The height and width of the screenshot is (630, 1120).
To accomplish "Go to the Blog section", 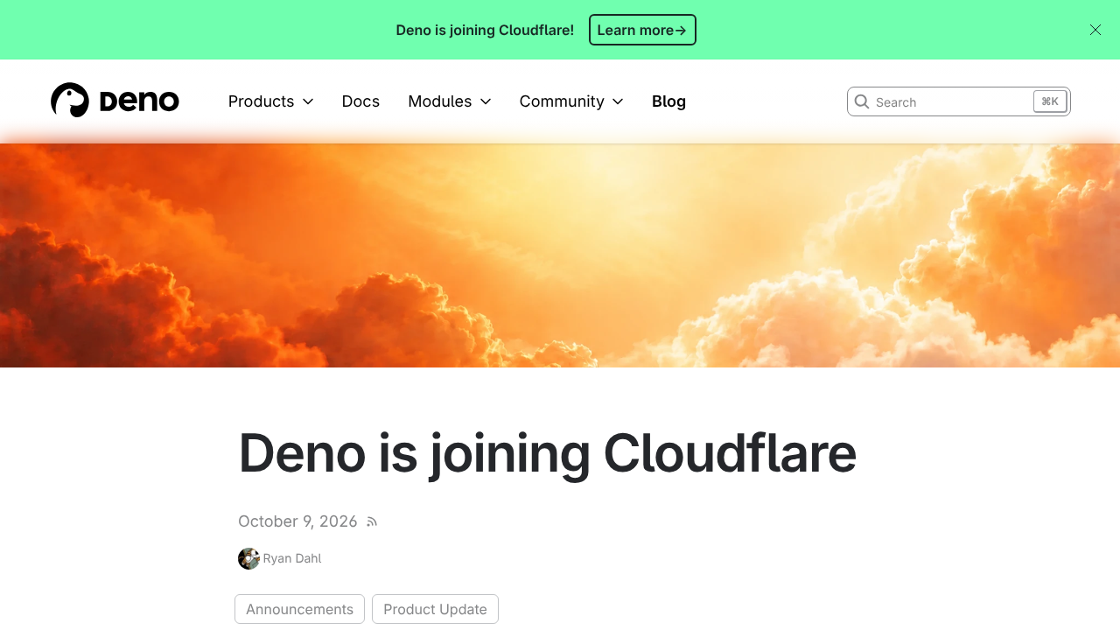I will [668, 101].
